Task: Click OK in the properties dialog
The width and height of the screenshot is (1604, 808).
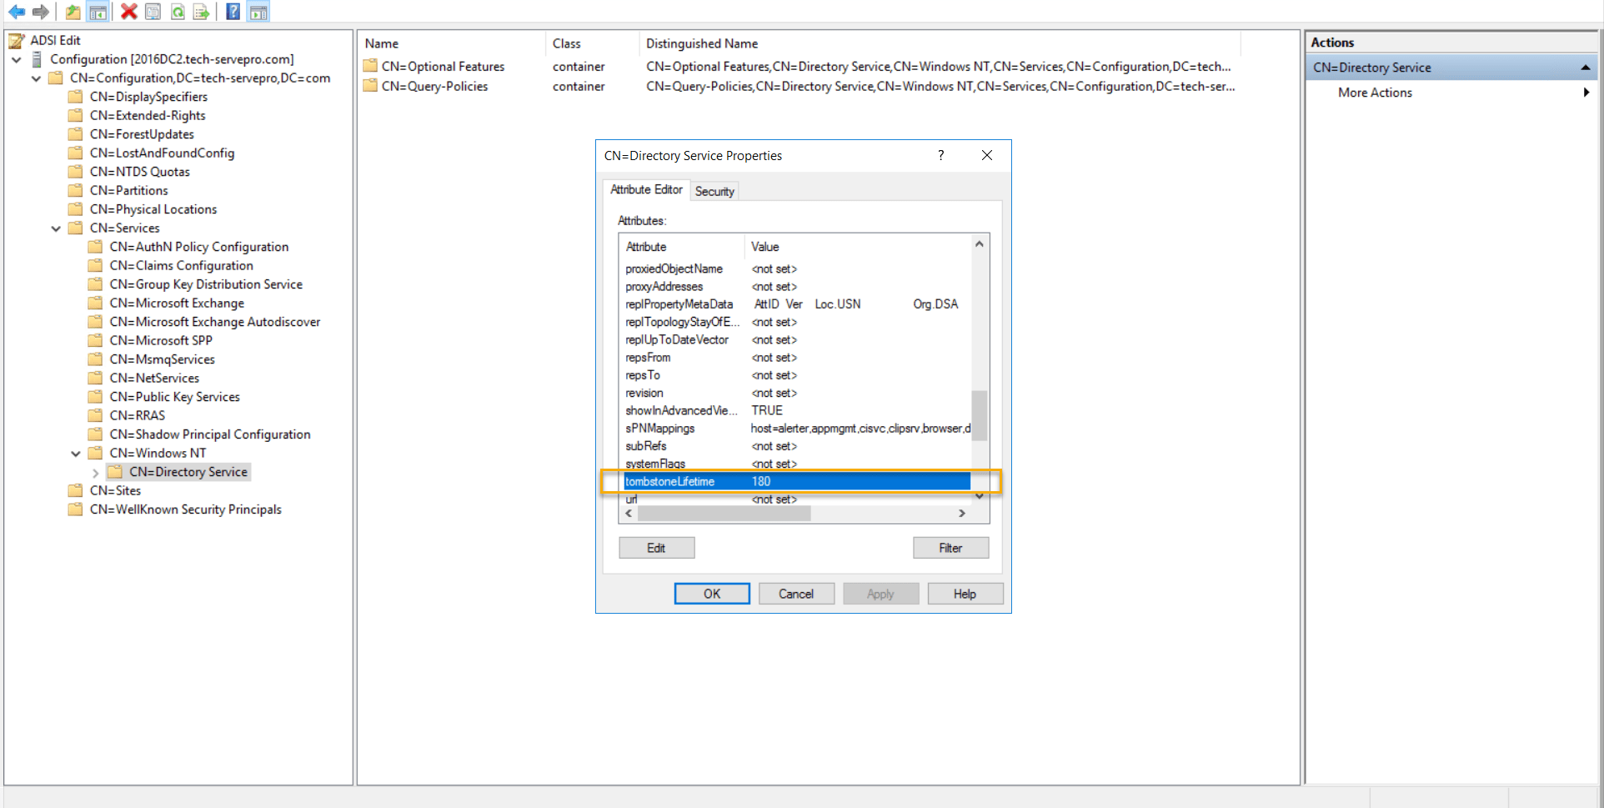Action: [x=711, y=593]
